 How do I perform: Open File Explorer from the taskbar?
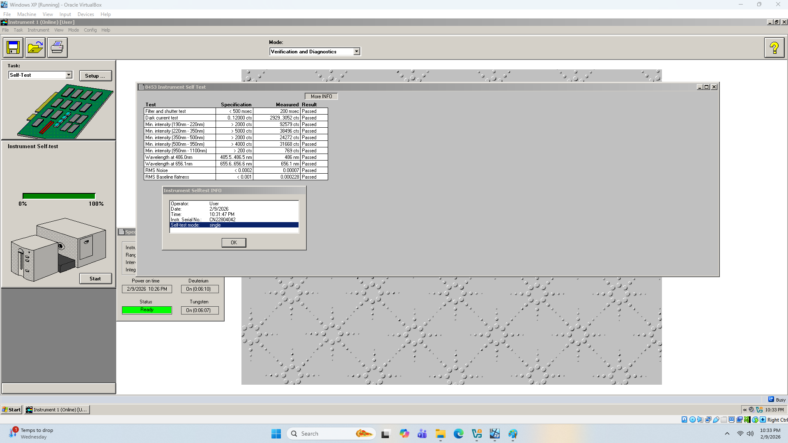441,434
